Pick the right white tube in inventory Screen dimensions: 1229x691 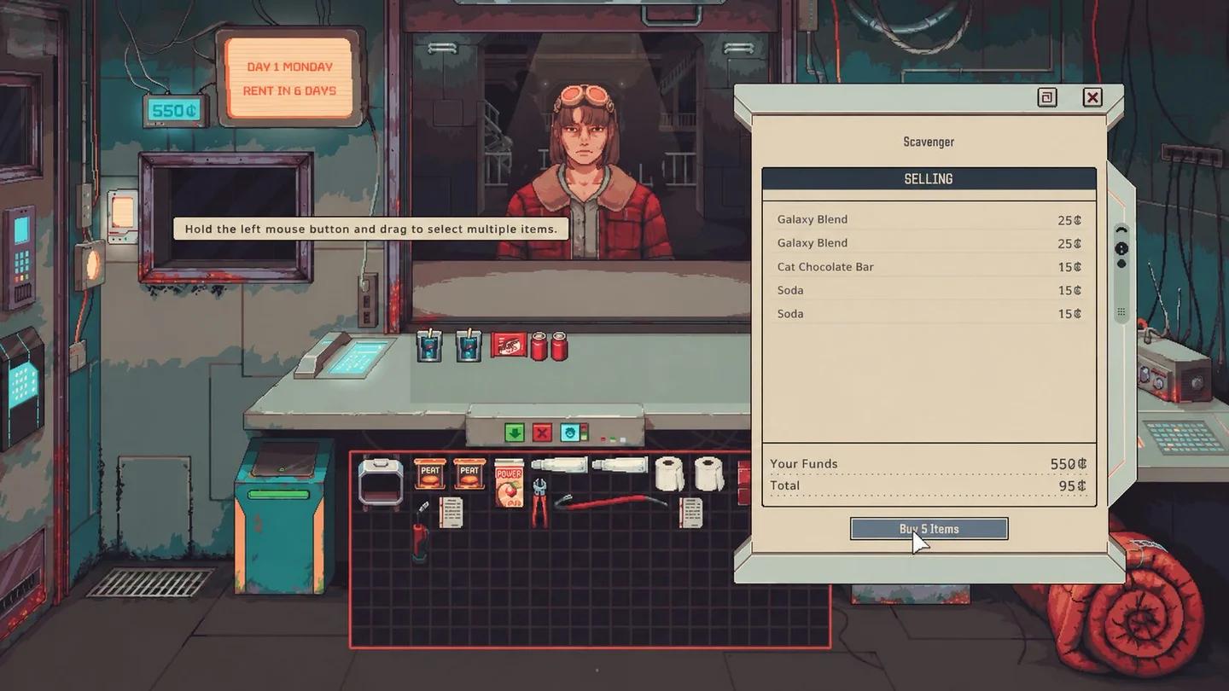(x=620, y=465)
